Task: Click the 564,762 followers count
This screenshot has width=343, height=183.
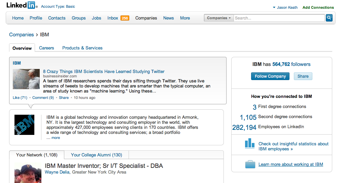Action: [281, 64]
